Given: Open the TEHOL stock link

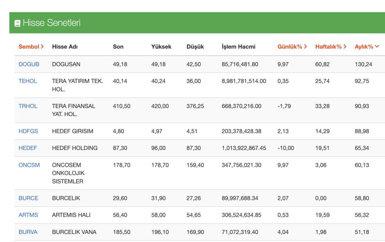Looking at the screenshot, I should [x=28, y=81].
